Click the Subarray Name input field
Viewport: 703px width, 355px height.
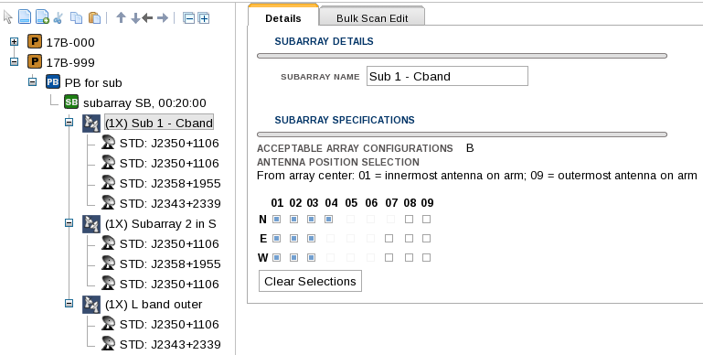click(447, 76)
